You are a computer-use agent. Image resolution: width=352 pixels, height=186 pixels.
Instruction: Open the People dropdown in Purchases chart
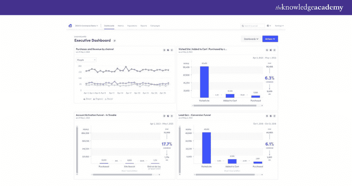86,60
